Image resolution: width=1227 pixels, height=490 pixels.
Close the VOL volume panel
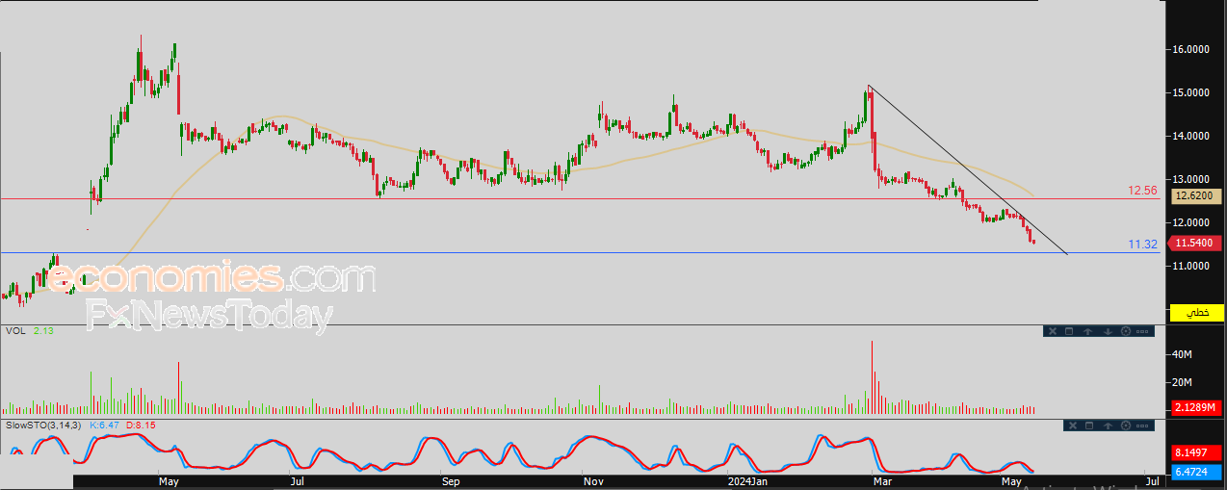pyautogui.click(x=1053, y=331)
